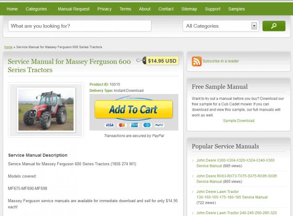The height and width of the screenshot is (216, 293).
Task: Open John Deere RX63-RX73-TX75 Service Manual link
Action: tap(236, 179)
